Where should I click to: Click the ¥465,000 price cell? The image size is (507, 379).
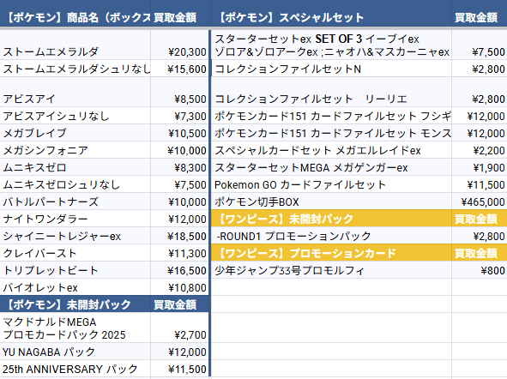click(x=480, y=202)
